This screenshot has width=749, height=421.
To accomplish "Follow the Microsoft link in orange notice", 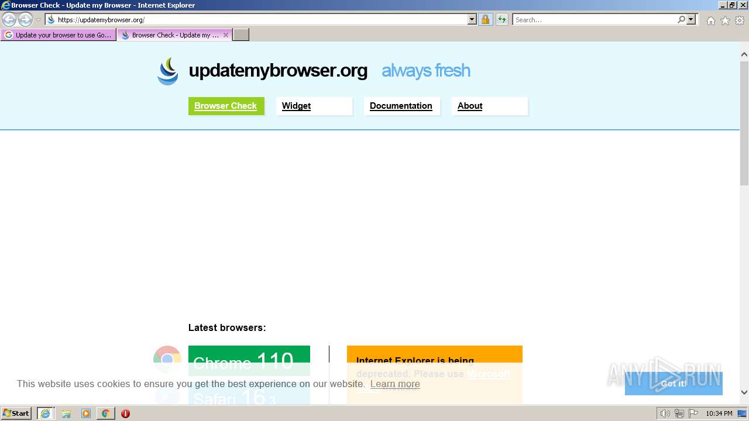I will point(489,374).
